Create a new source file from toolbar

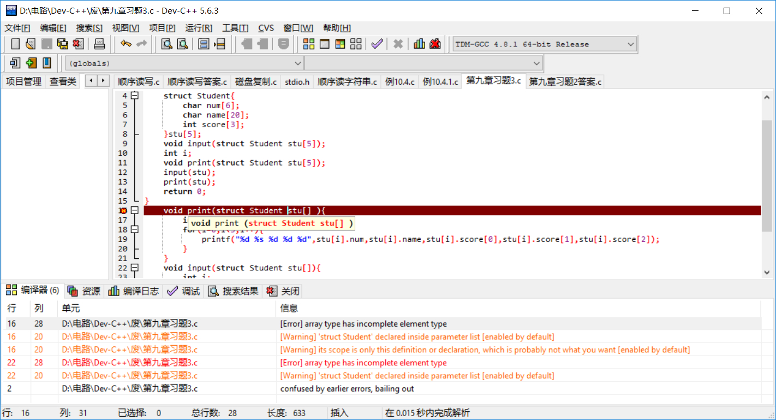pos(15,44)
